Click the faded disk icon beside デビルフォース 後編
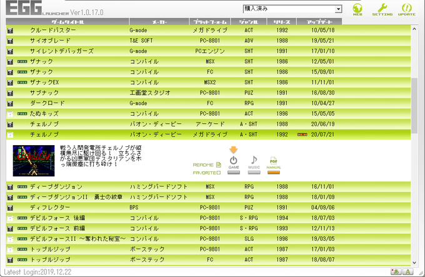425x277 pixels. (x=10, y=218)
